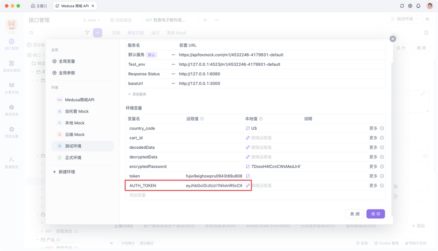Open 全局变量 in the sidebar
438x251 pixels.
pos(67,61)
